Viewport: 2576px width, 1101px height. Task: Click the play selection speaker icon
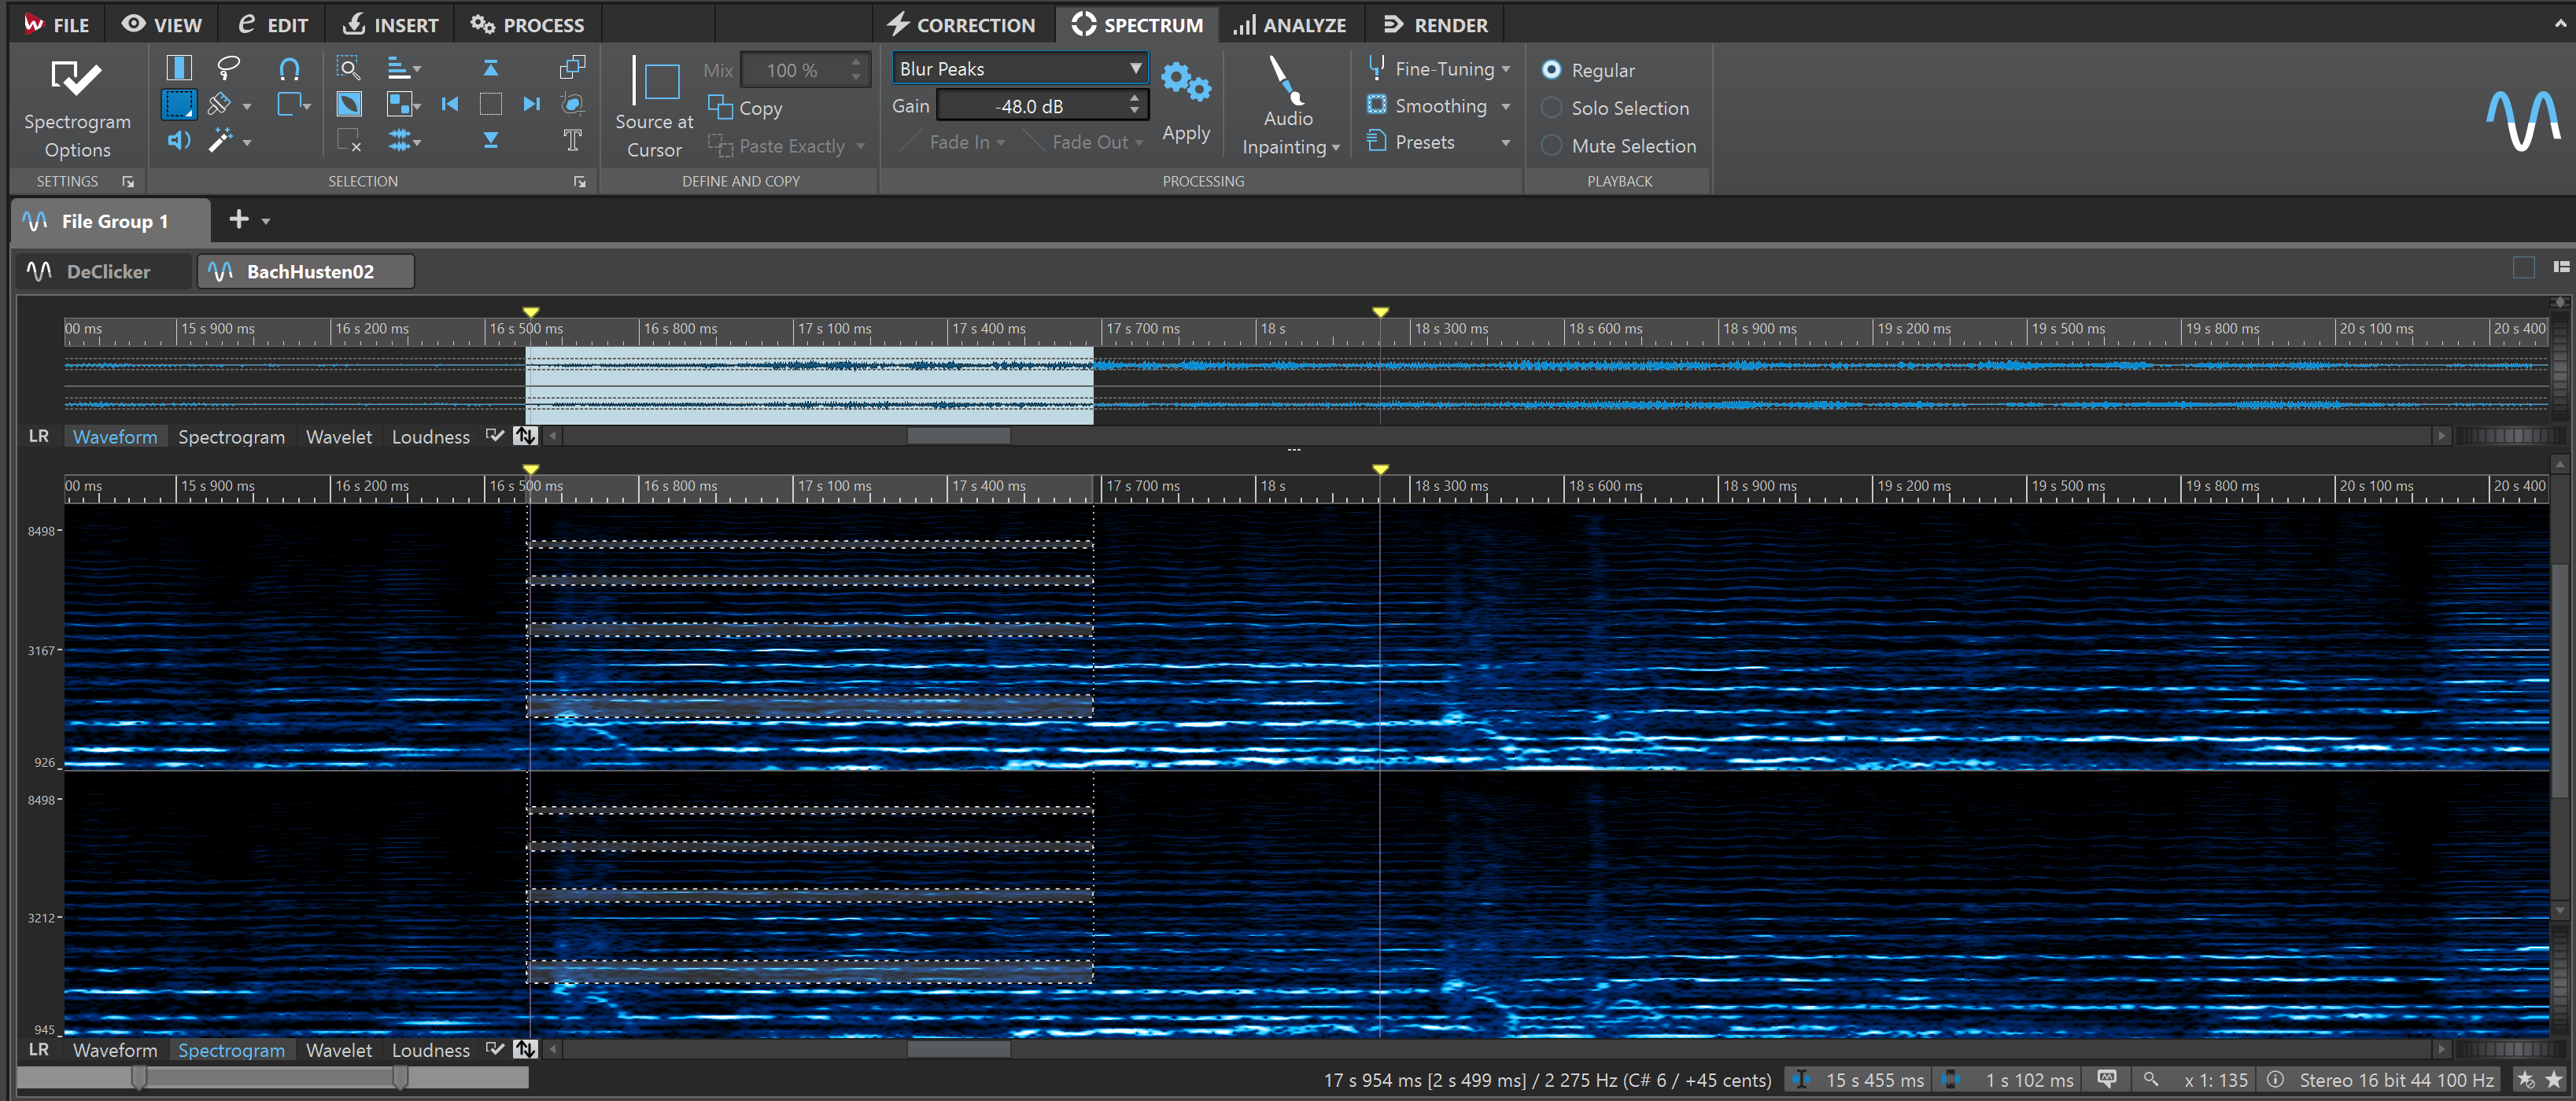tap(179, 141)
